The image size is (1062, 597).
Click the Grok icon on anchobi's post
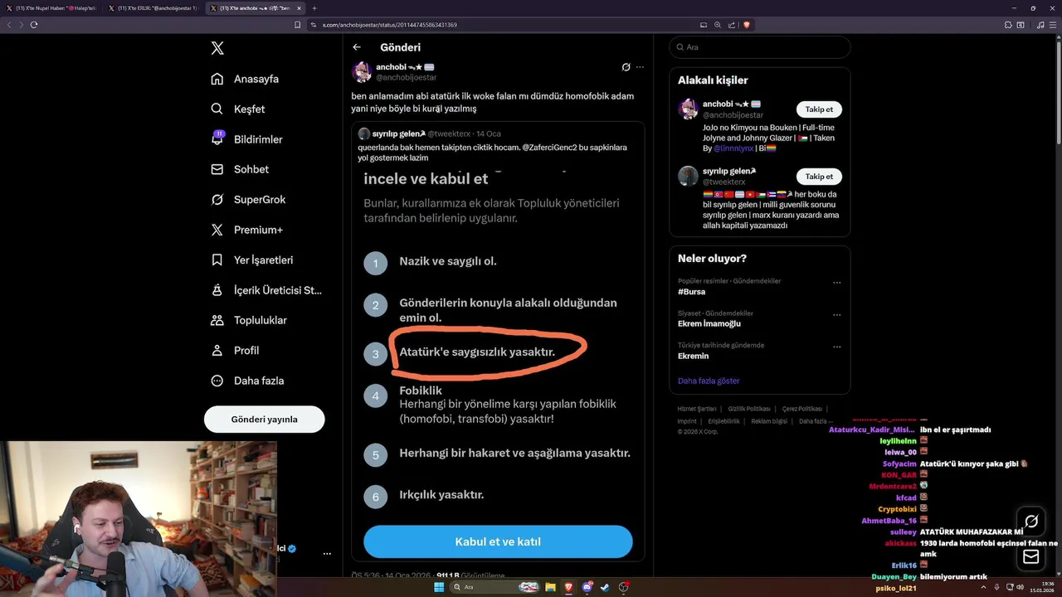coord(626,66)
